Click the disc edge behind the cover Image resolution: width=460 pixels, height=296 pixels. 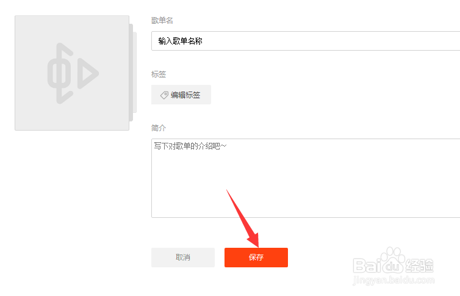pos(133,73)
